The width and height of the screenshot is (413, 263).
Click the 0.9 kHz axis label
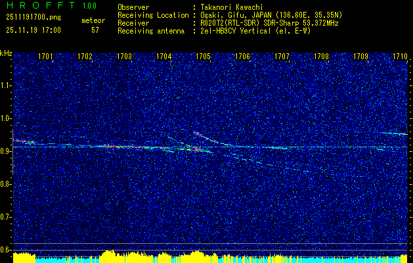[5, 151]
